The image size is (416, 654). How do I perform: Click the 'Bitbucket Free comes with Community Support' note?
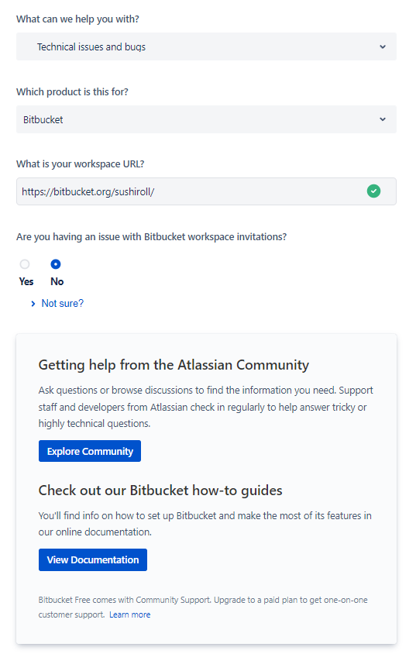click(x=203, y=608)
